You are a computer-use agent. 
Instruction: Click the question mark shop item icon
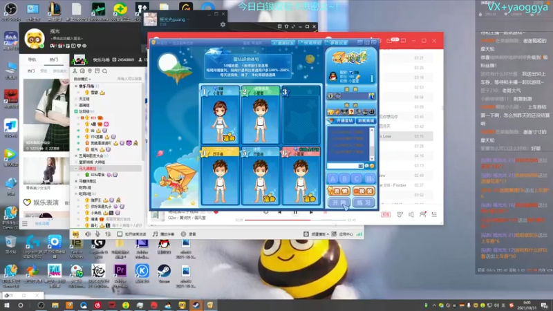click(351, 112)
